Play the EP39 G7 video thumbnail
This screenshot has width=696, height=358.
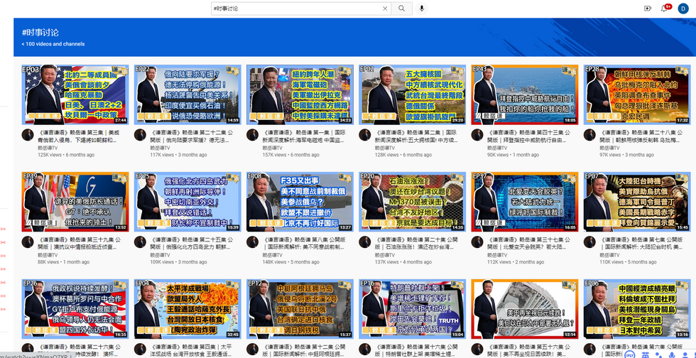(75, 202)
